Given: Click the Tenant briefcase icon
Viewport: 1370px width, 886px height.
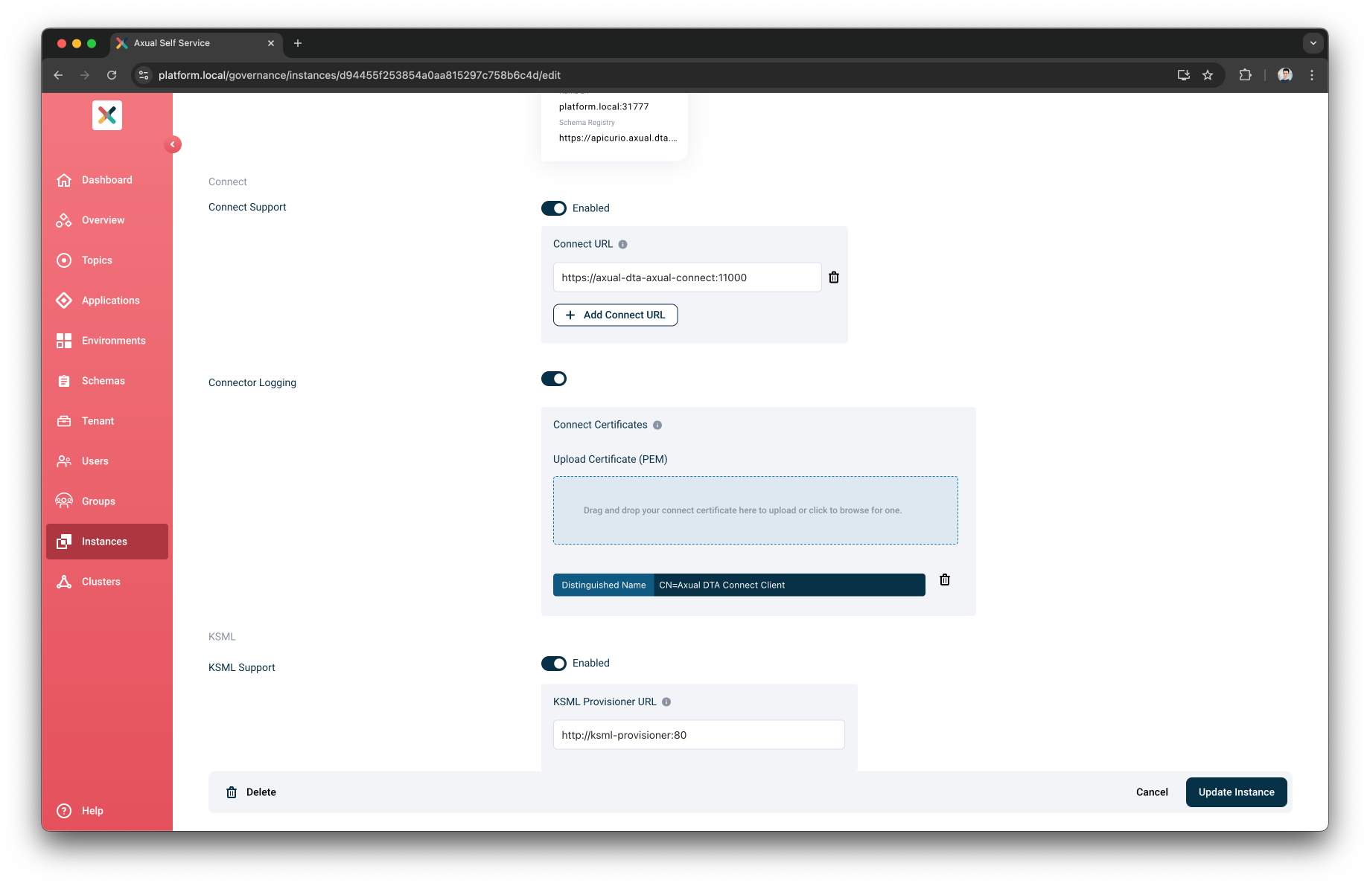Looking at the screenshot, I should coord(64,421).
